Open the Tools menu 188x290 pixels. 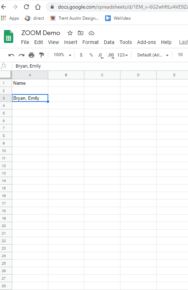coord(126,42)
